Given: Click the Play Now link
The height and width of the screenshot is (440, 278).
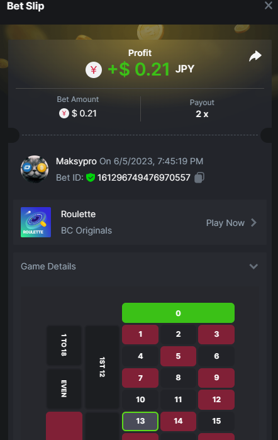Looking at the screenshot, I should [225, 223].
